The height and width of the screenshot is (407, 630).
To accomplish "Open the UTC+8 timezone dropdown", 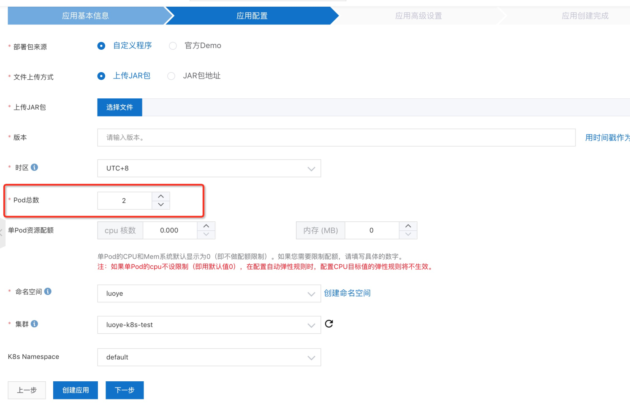I will (209, 168).
